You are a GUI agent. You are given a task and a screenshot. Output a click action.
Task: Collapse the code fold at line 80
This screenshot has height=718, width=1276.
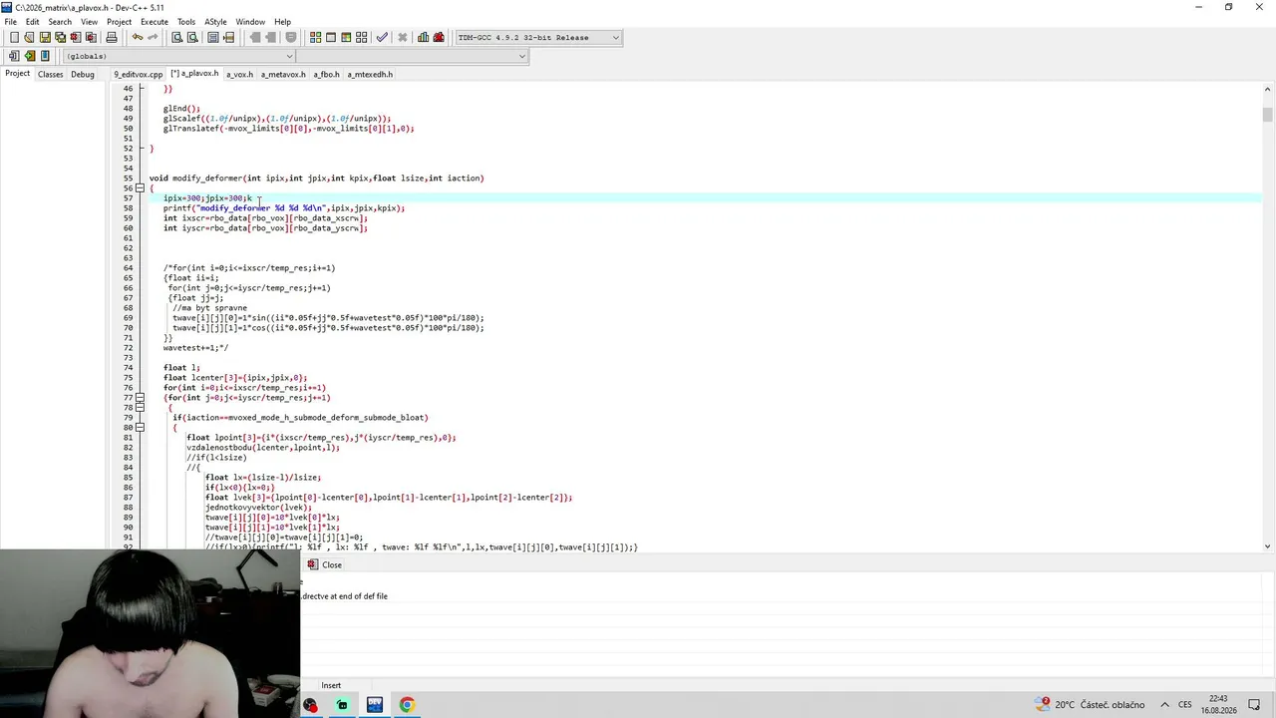pos(140,428)
